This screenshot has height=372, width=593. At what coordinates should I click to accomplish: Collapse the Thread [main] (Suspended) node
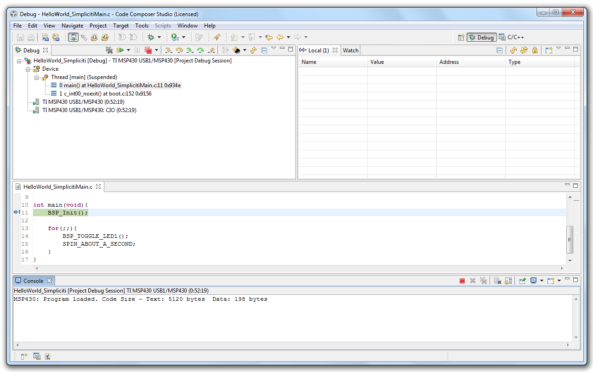[x=36, y=77]
